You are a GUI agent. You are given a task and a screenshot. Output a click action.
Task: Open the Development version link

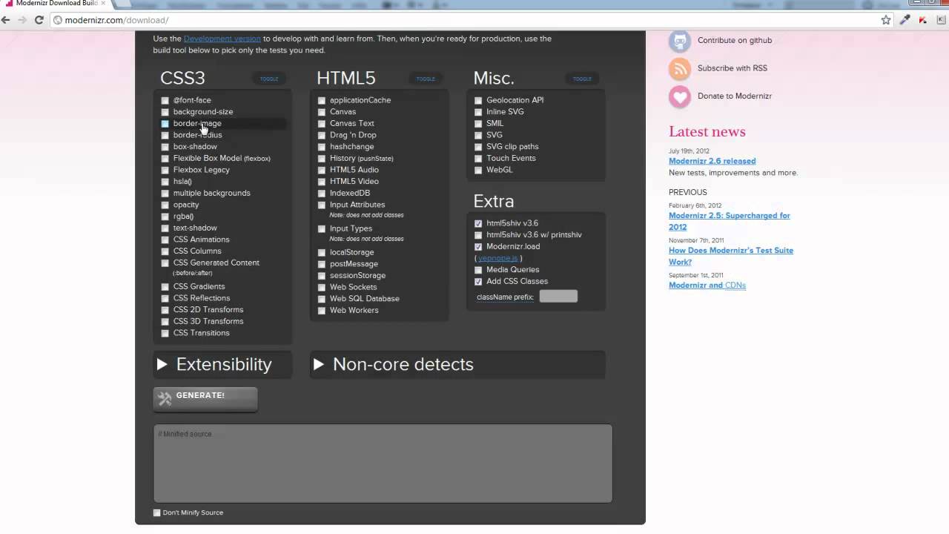(222, 39)
